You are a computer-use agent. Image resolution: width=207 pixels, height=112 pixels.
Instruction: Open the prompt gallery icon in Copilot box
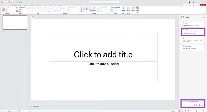[197, 105]
